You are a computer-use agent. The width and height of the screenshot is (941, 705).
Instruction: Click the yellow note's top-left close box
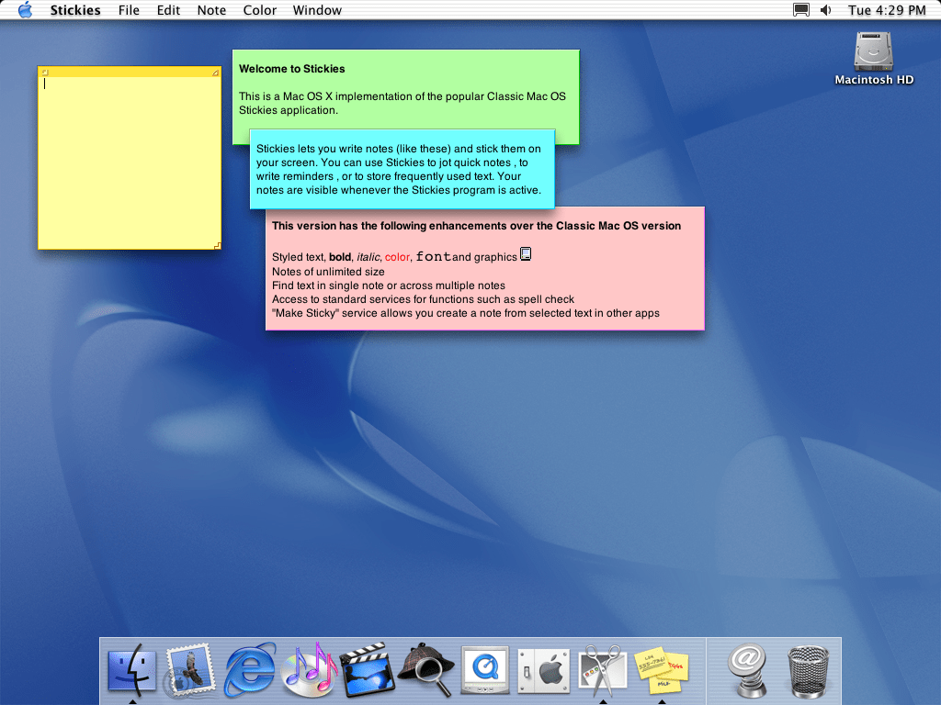click(44, 72)
